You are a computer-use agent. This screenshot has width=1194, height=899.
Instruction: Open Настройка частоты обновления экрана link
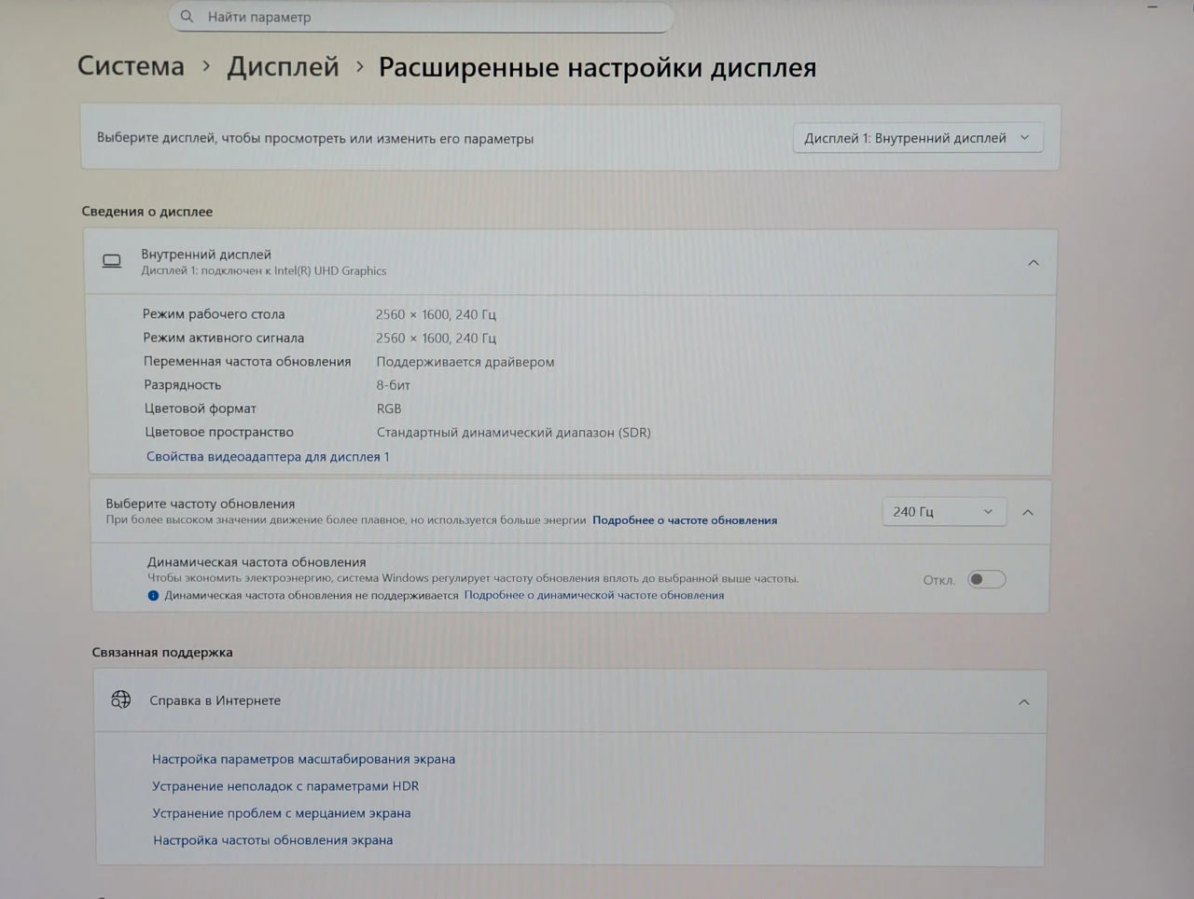(273, 840)
